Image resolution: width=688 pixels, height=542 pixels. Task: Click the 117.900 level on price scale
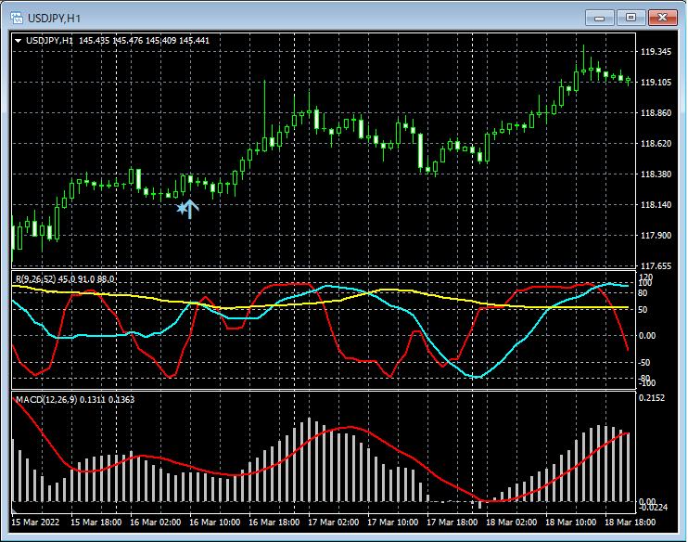656,235
